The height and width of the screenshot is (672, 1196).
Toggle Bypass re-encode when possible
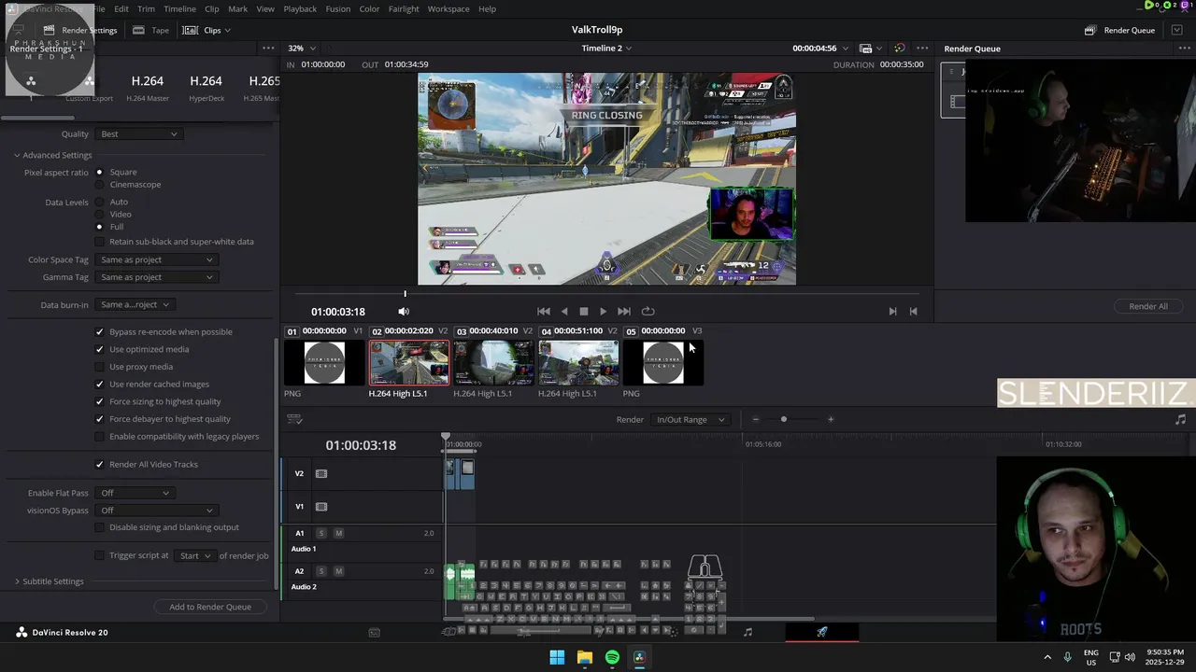click(x=100, y=332)
